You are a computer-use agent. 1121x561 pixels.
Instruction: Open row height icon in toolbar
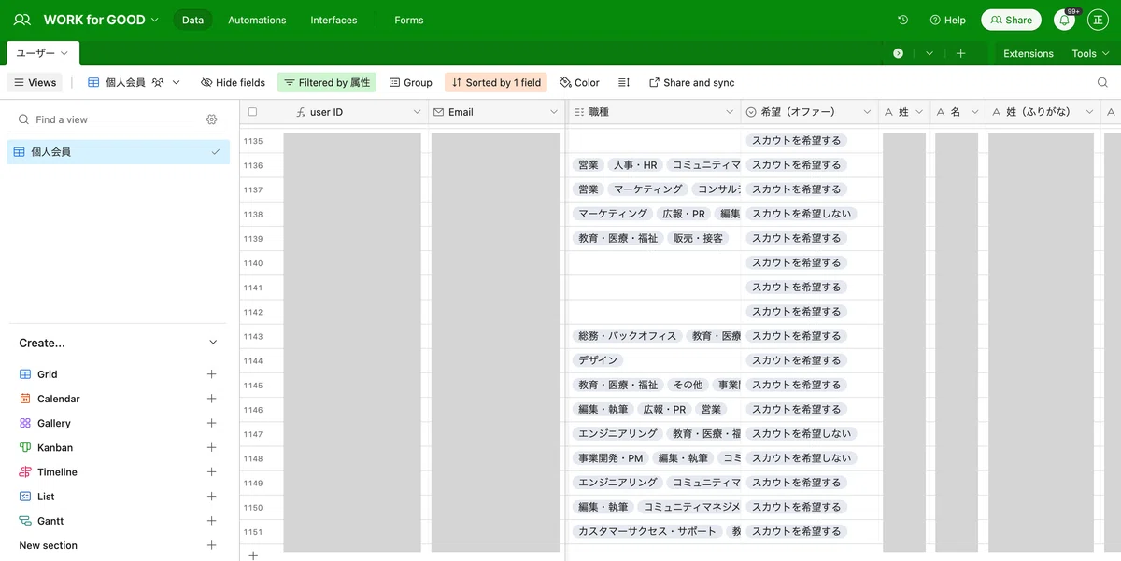coord(625,82)
